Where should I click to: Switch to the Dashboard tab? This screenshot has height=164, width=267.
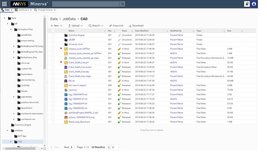click(23, 10)
